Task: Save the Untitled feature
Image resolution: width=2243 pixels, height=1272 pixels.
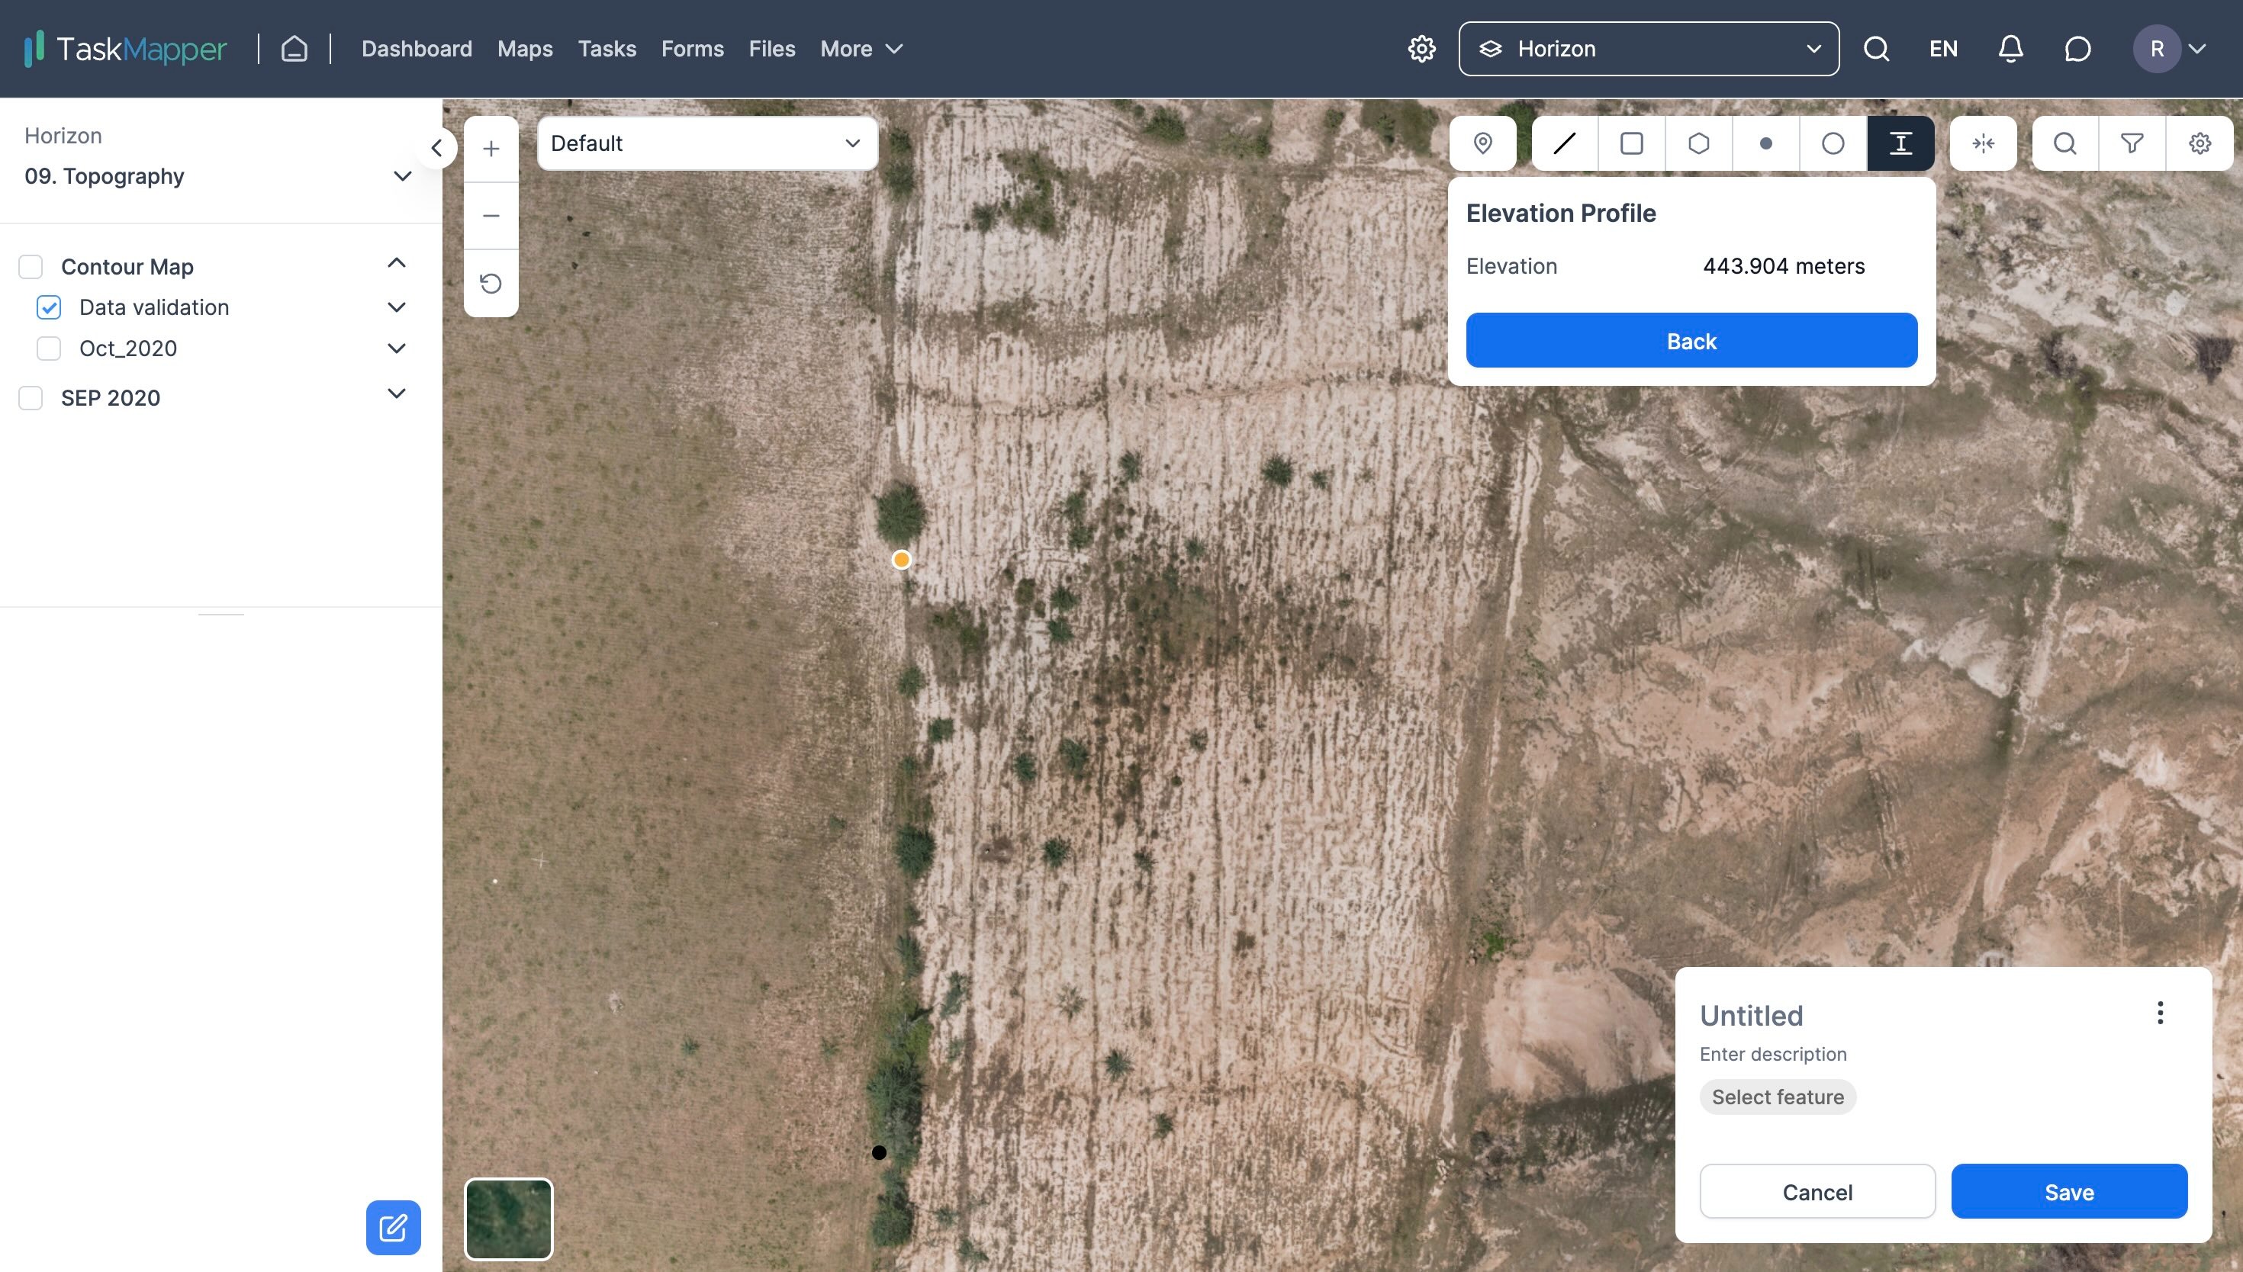Action: [x=2069, y=1192]
